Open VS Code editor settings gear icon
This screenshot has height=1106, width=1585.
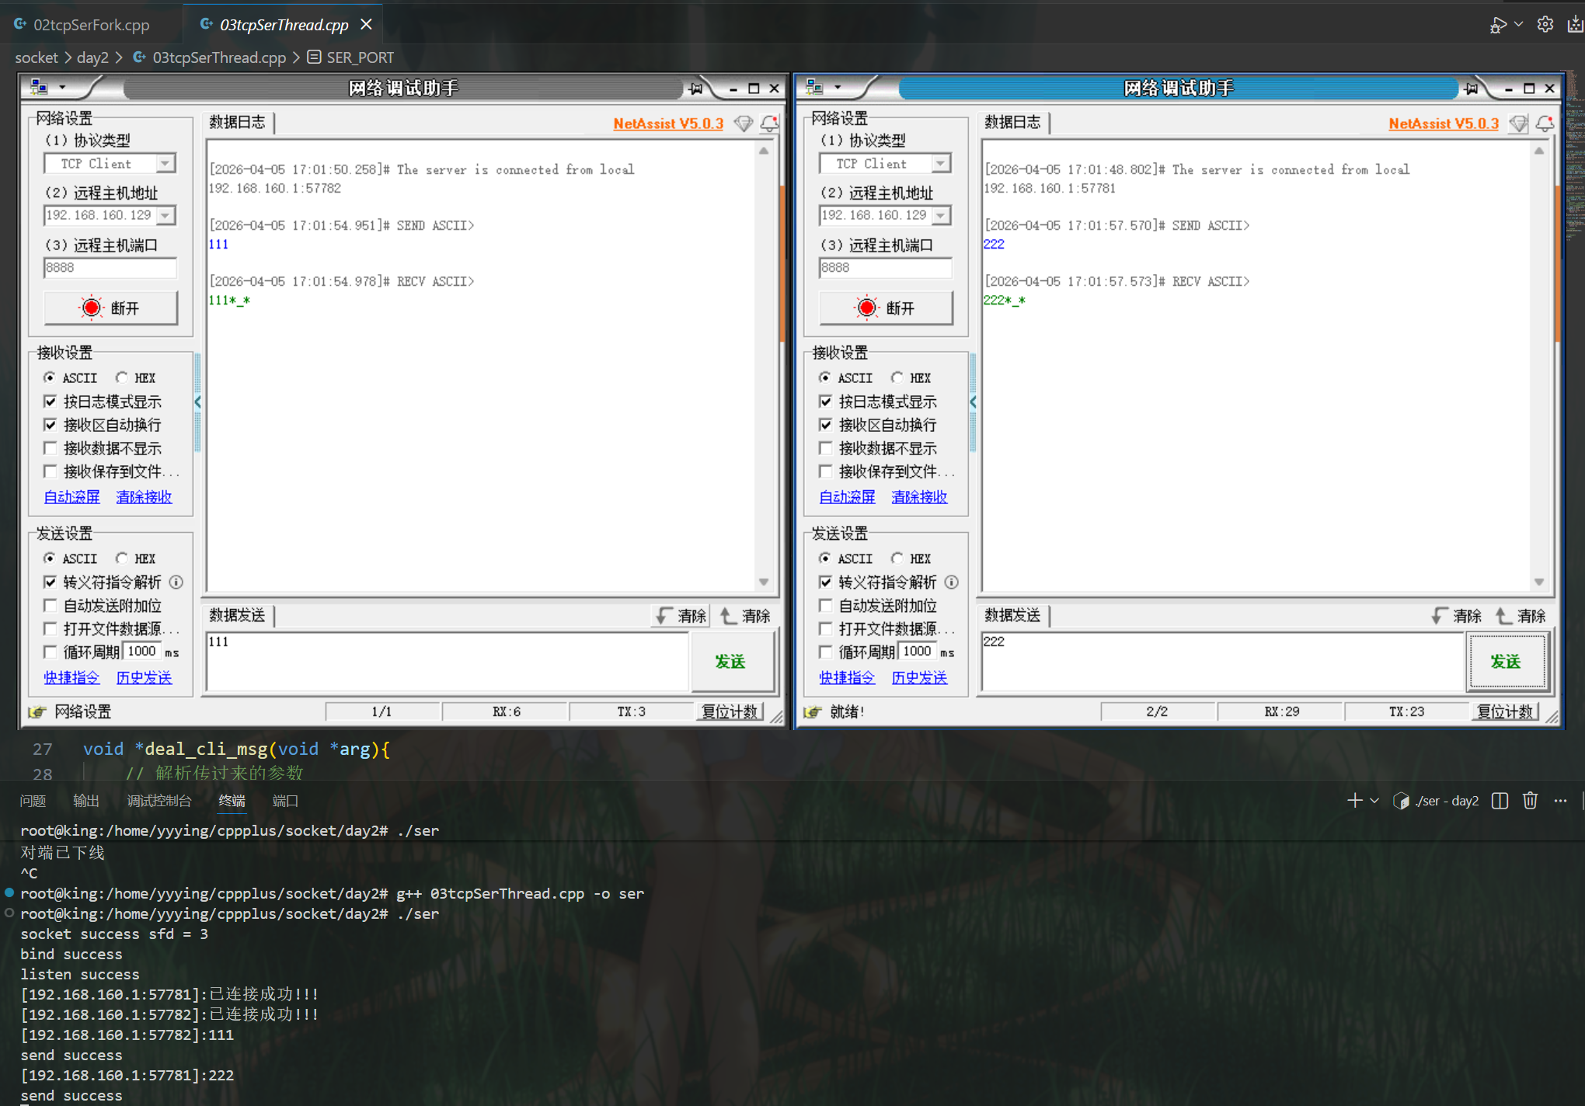tap(1545, 25)
